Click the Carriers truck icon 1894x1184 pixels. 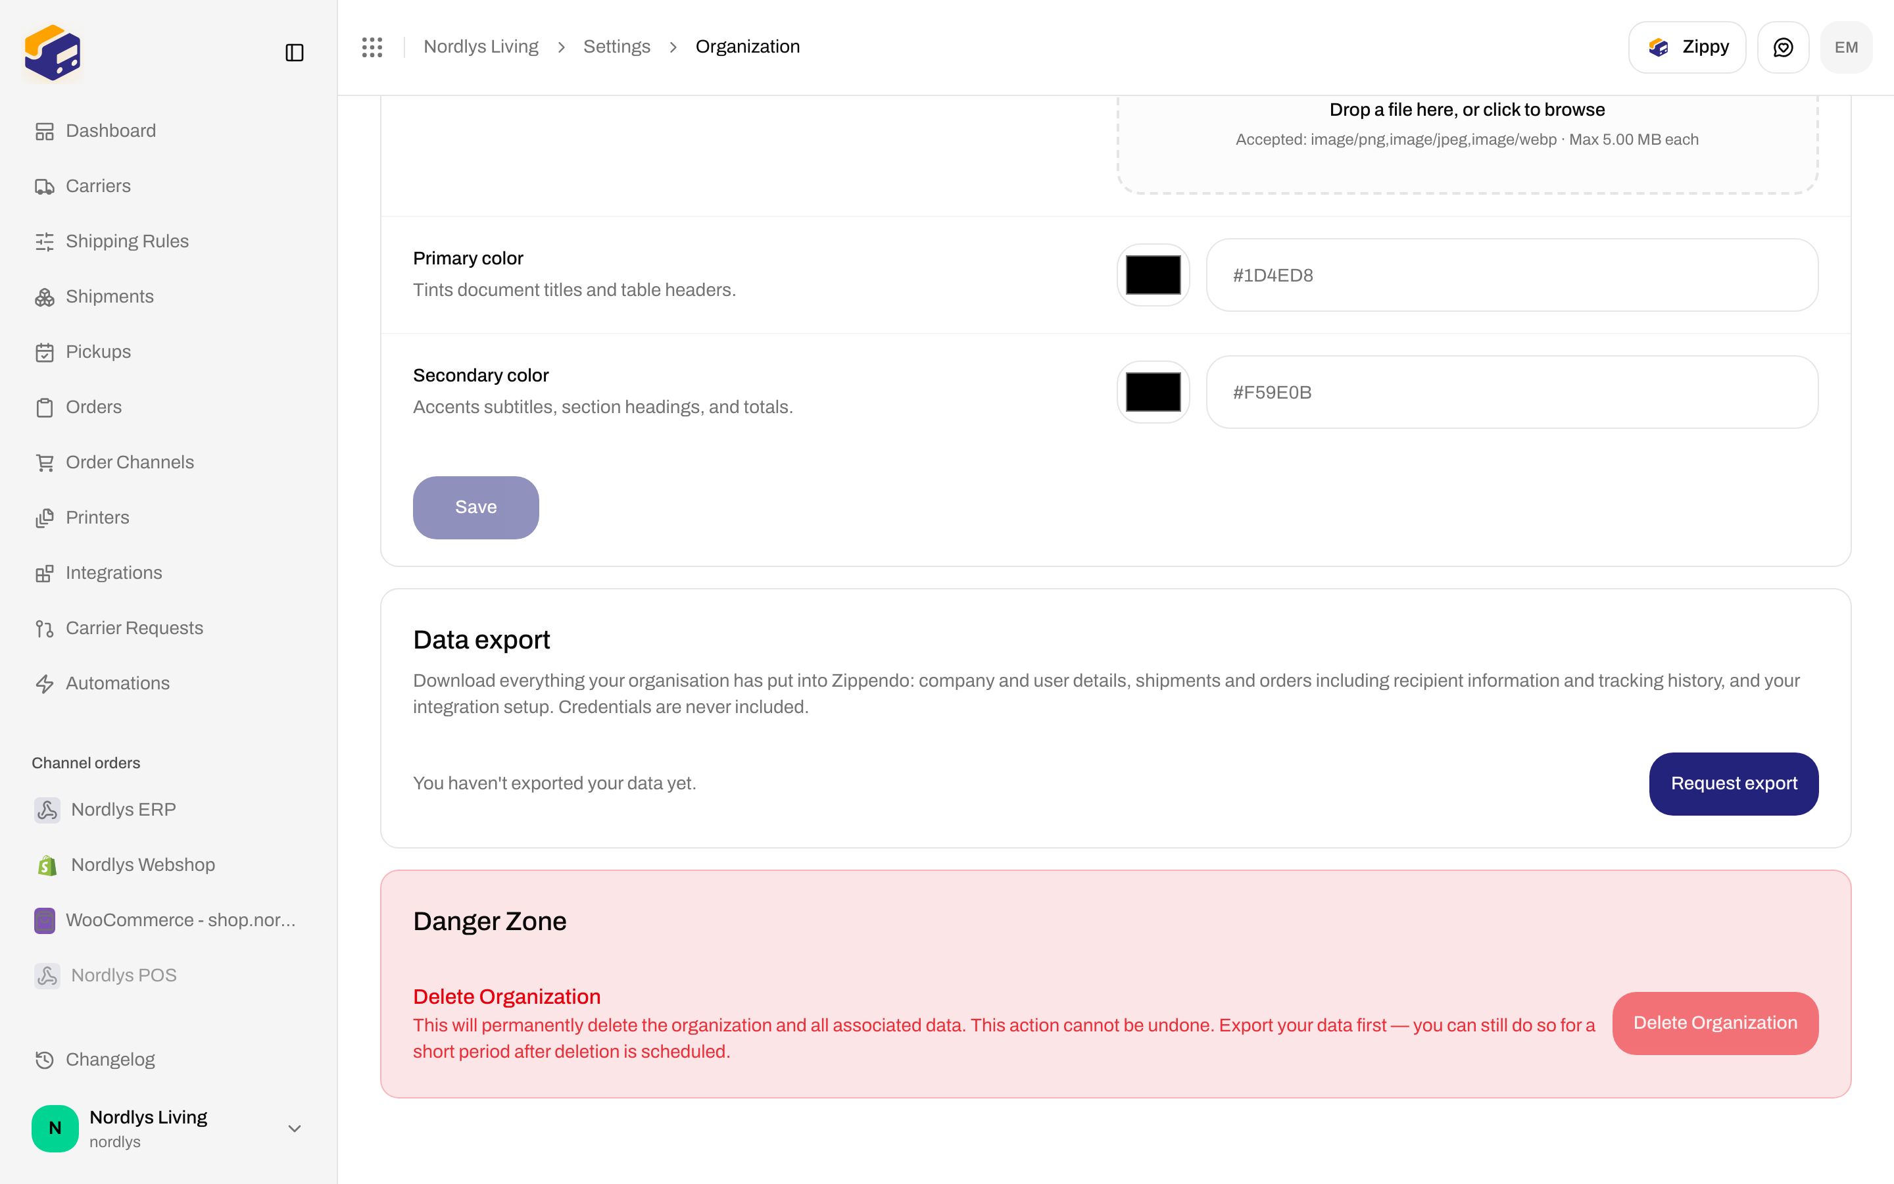coord(45,186)
